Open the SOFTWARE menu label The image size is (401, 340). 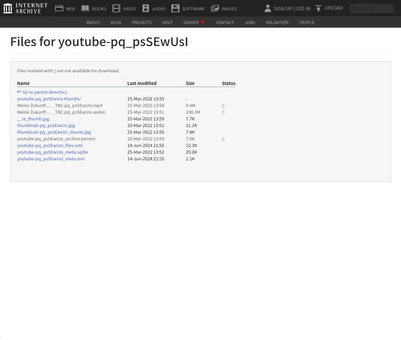(193, 9)
